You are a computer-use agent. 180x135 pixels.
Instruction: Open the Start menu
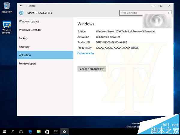point(4,132)
